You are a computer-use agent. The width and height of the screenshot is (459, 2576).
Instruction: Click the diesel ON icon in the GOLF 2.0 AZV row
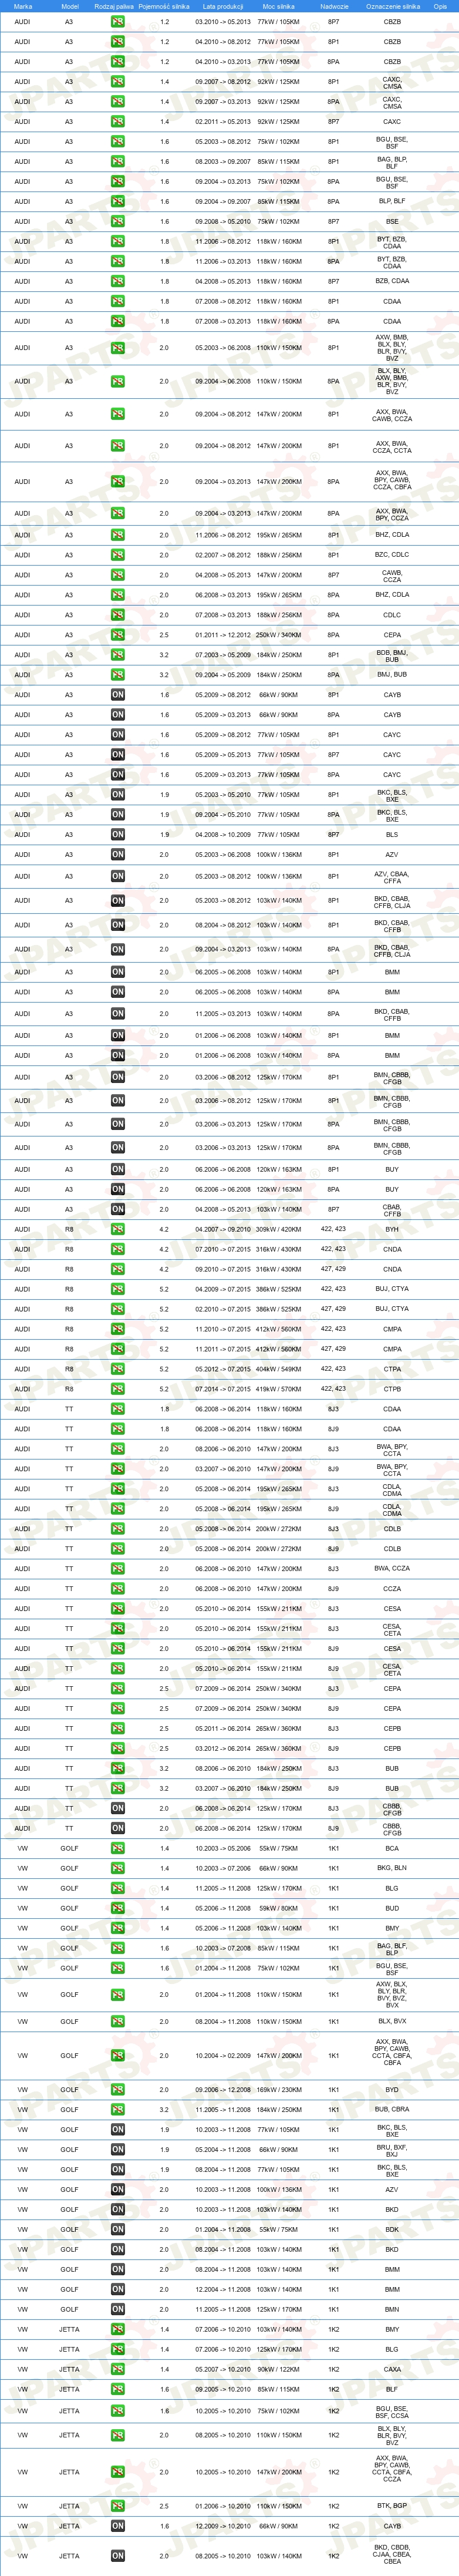[x=118, y=2189]
